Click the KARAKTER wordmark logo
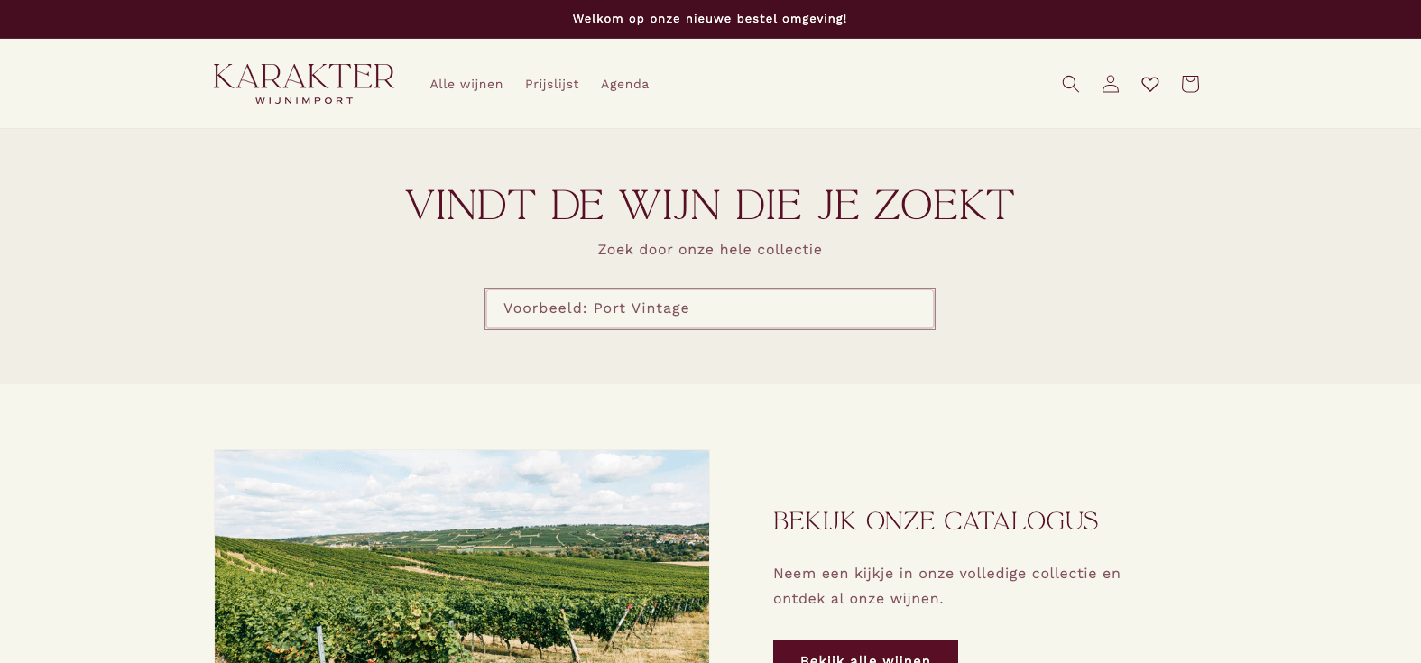The height and width of the screenshot is (663, 1421). click(304, 77)
